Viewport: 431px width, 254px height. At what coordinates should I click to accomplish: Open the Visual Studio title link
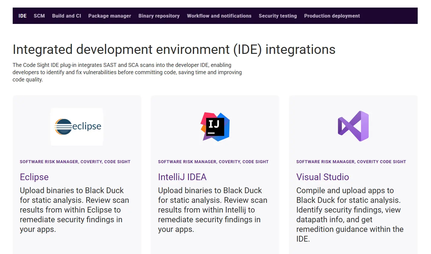tap(322, 177)
